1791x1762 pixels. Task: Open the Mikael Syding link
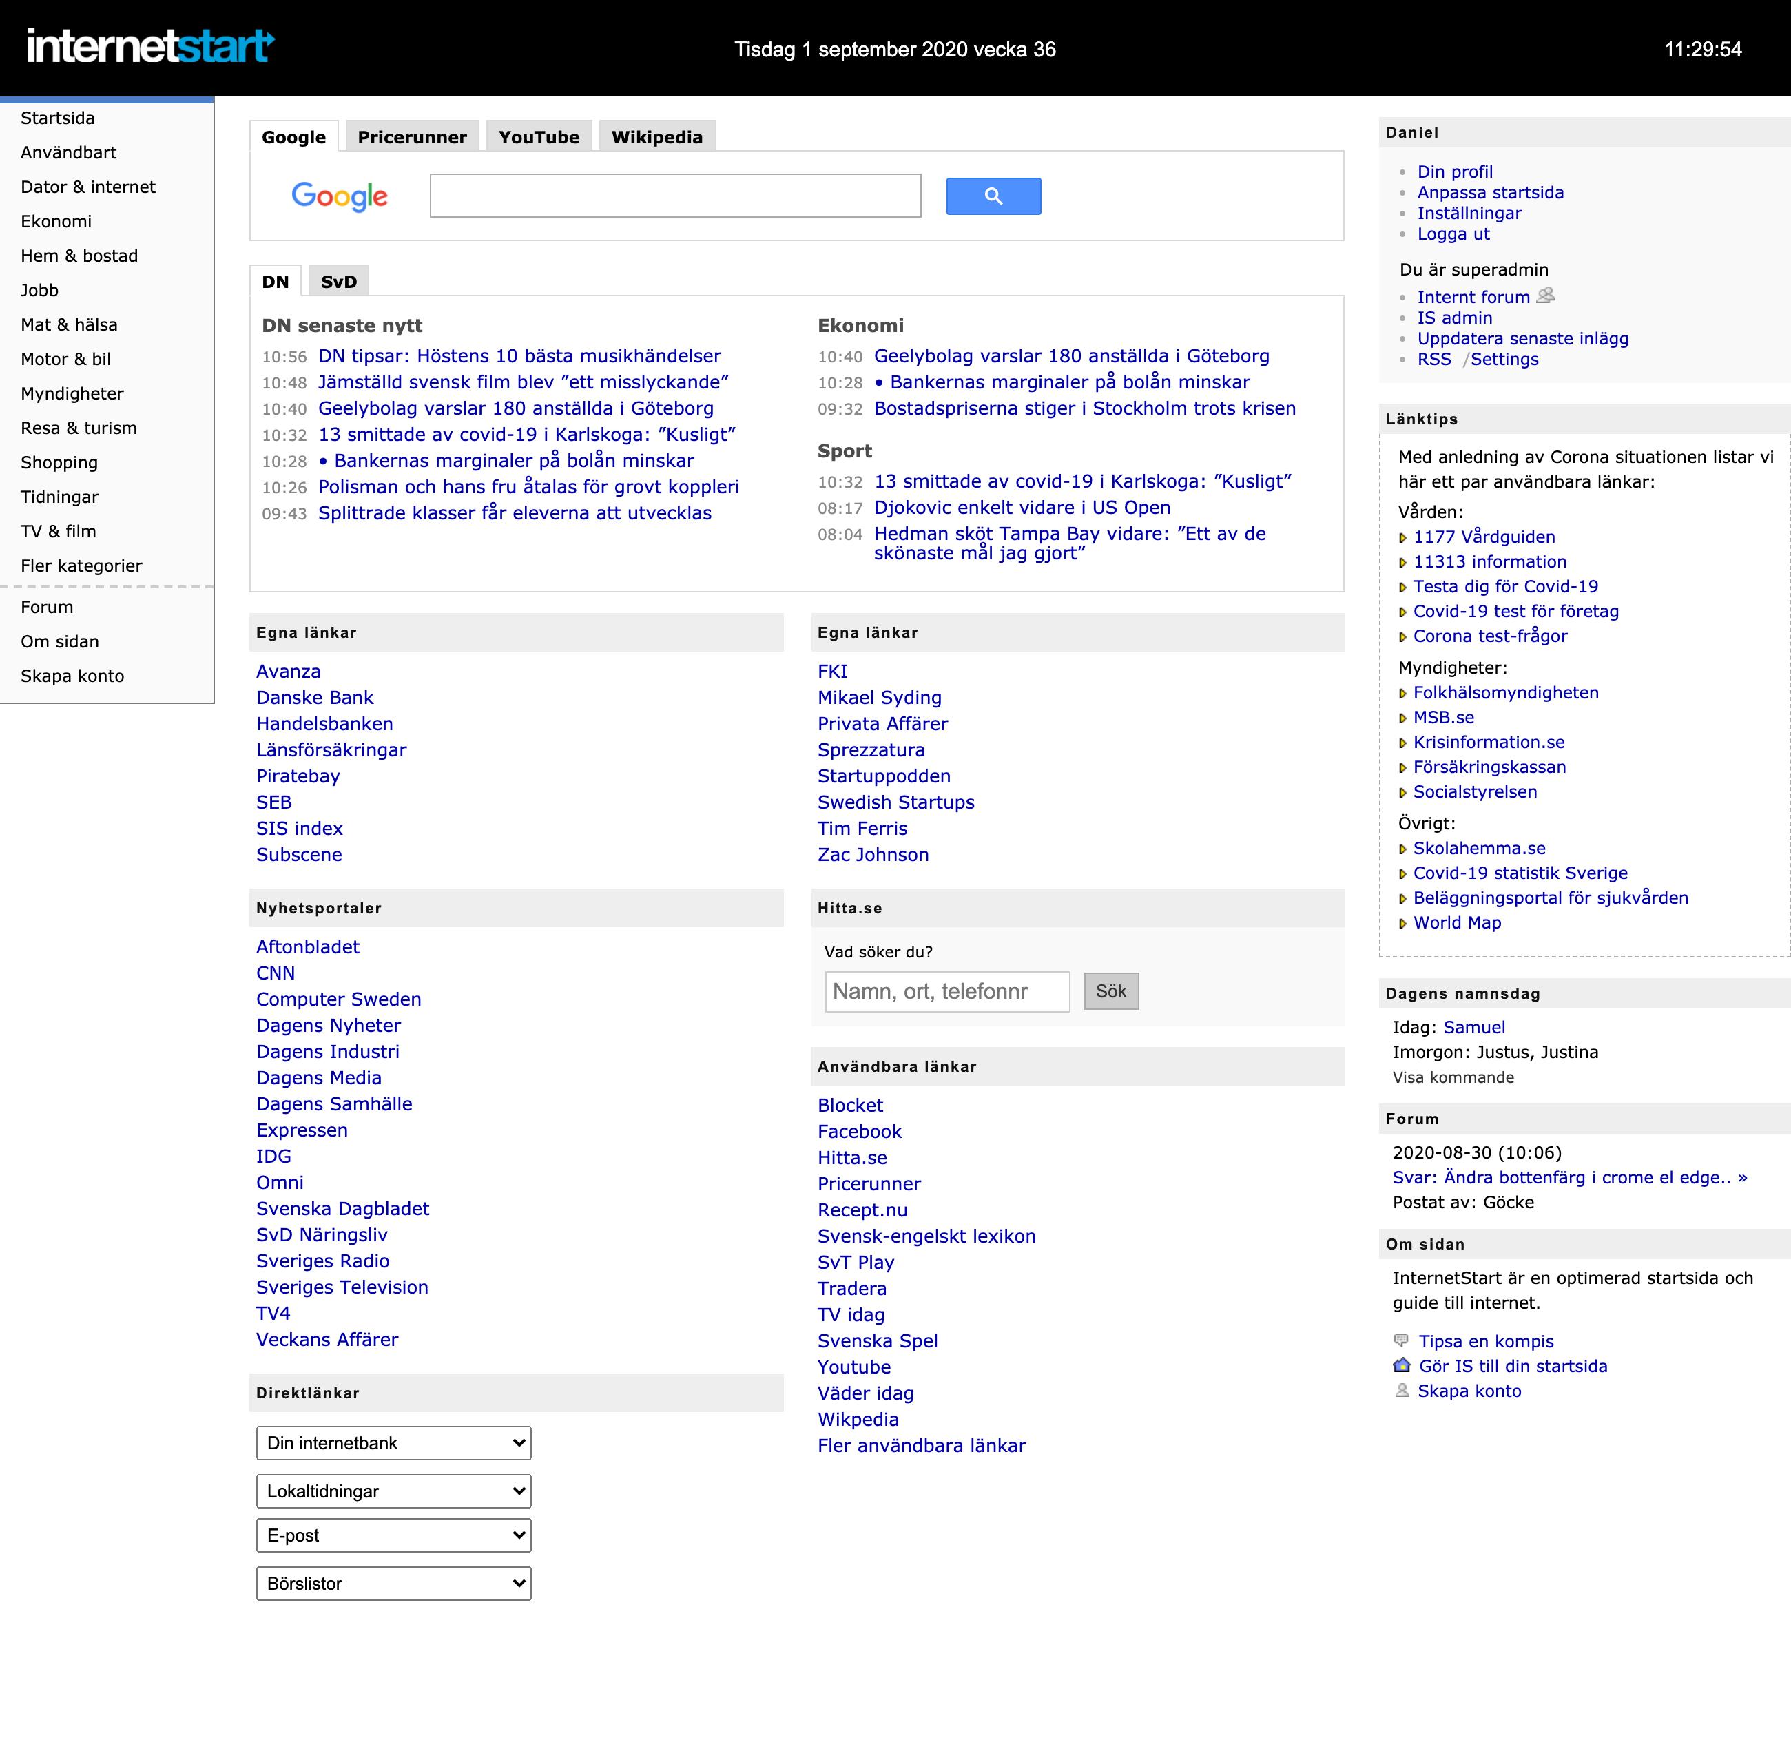coord(879,698)
